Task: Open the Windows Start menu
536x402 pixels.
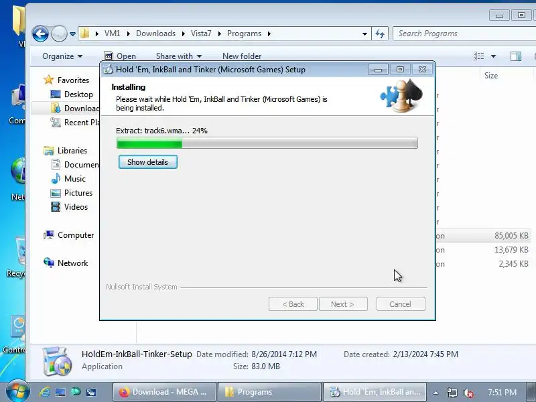Action: point(17,391)
